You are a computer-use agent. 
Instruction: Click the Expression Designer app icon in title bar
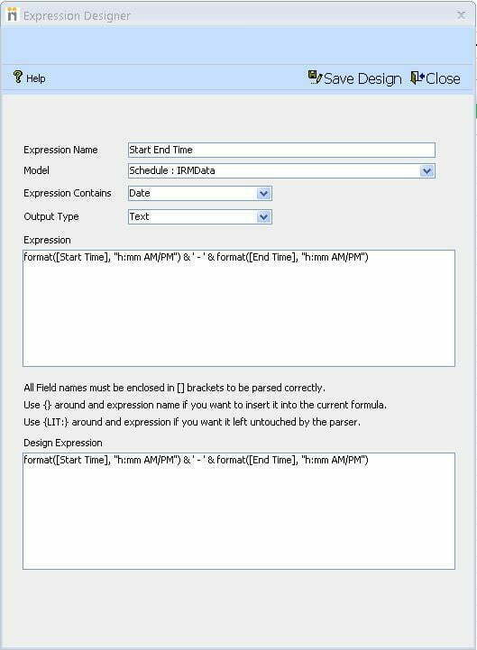click(13, 14)
